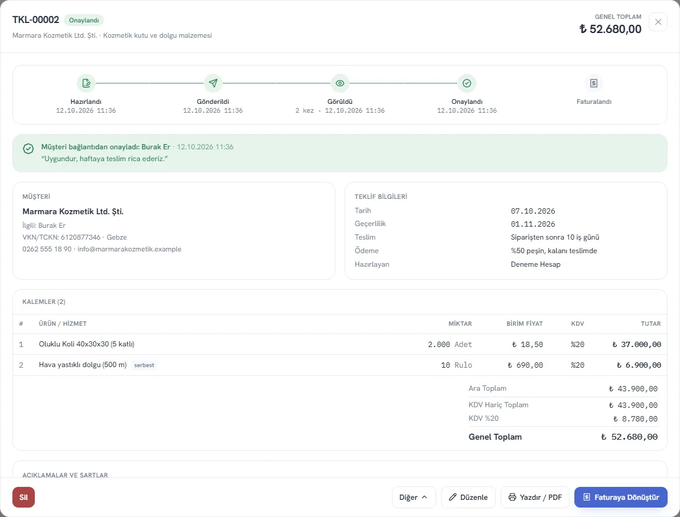Screen dimensions: 680x517
Task: Click the serbest tag on item 2
Action: tap(144, 365)
